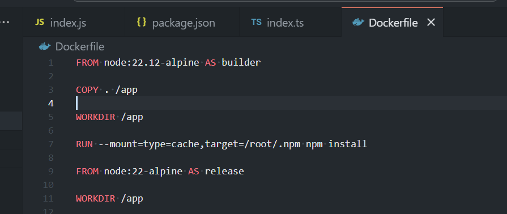
Task: Click /app on line 11
Action: click(132, 199)
